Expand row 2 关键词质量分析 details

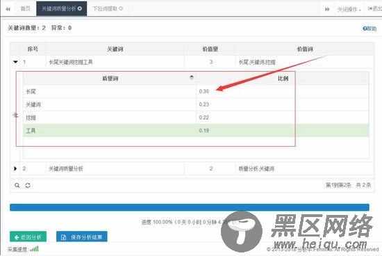click(x=15, y=168)
